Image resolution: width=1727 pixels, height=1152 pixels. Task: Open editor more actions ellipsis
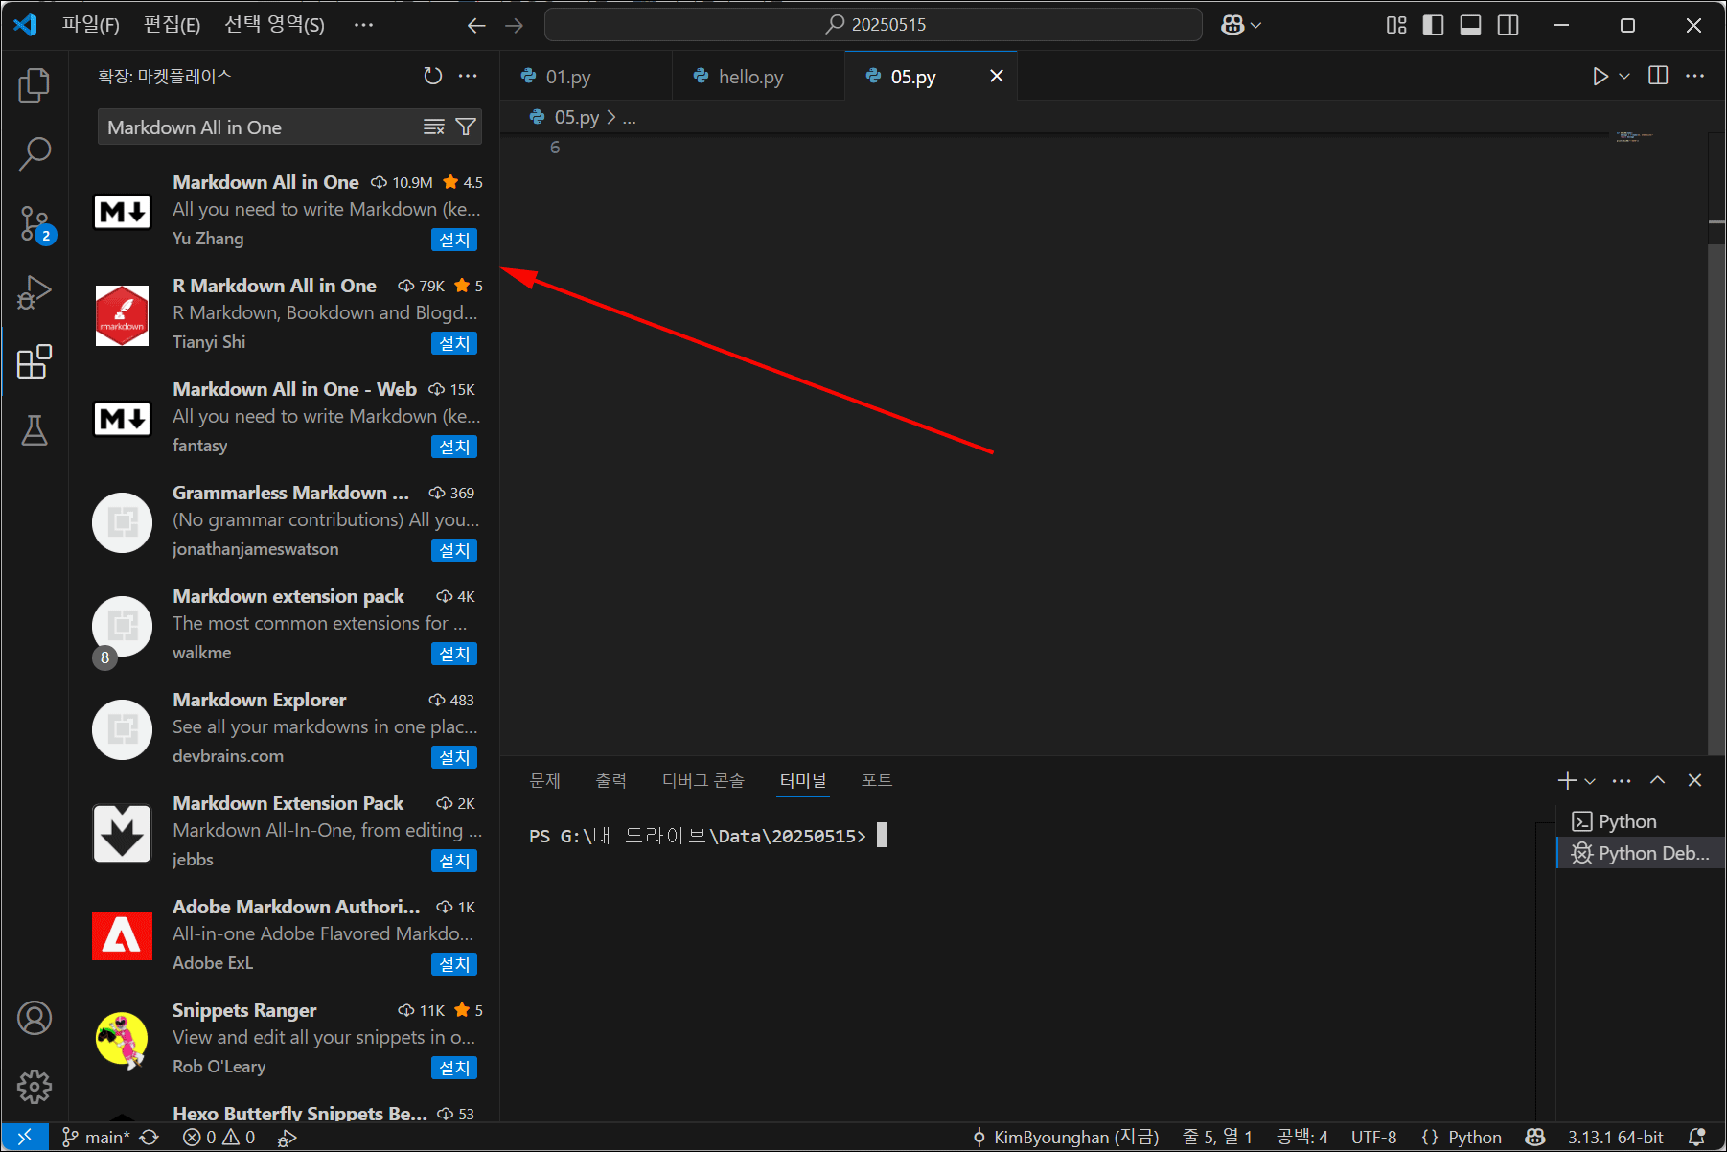[x=1694, y=76]
